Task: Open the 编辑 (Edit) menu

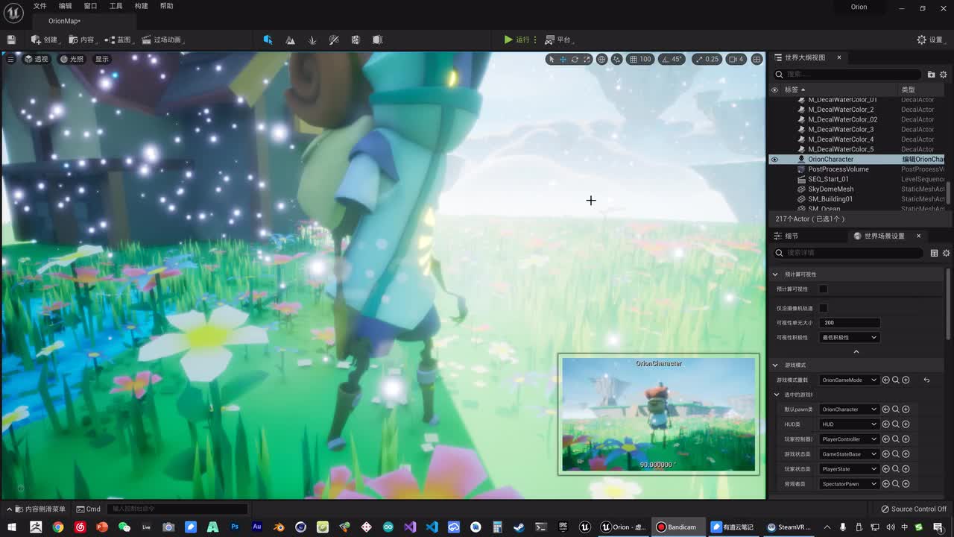Action: 66,6
